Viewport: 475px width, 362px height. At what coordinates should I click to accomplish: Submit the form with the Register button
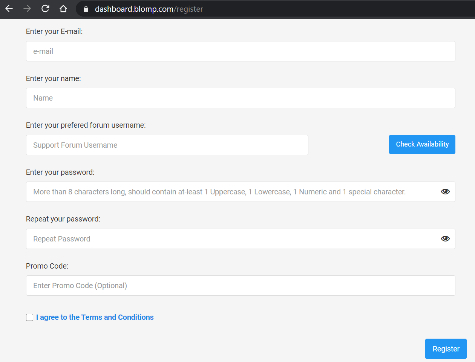(x=446, y=349)
